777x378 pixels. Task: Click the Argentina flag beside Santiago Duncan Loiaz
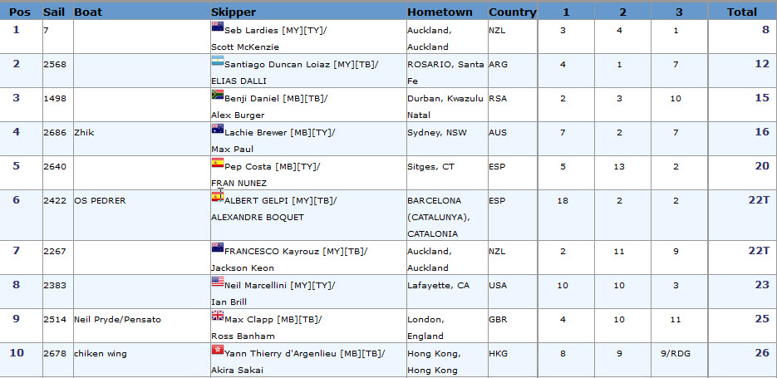(x=218, y=61)
